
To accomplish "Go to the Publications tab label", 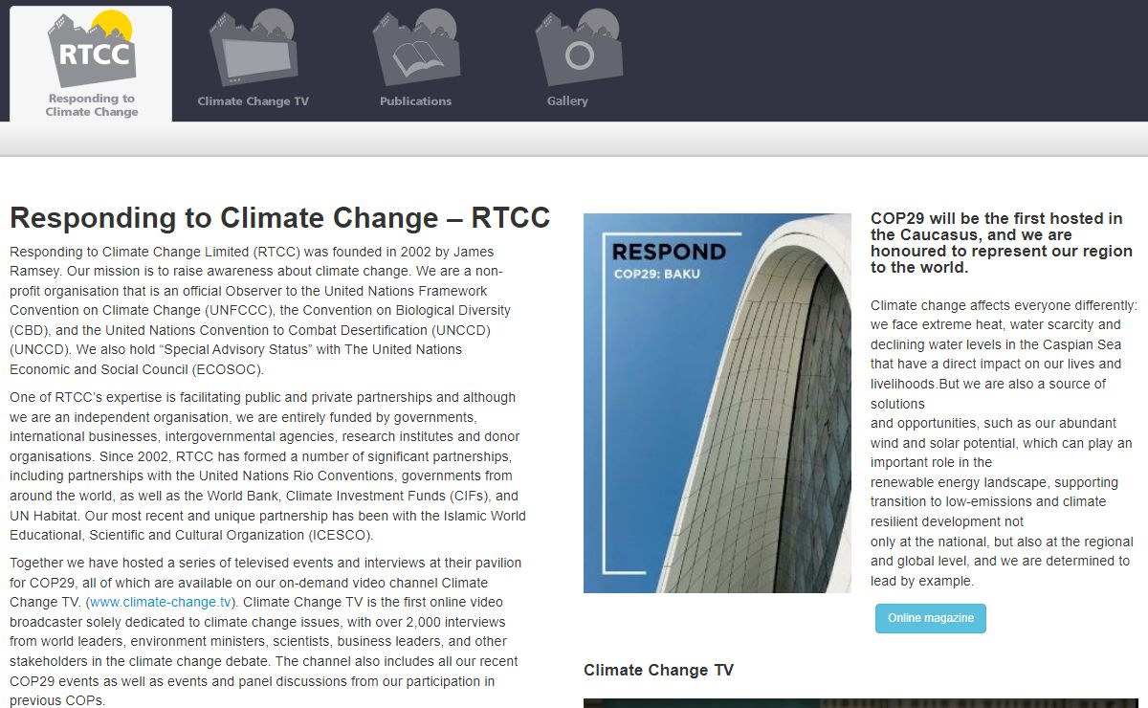I will pos(416,101).
